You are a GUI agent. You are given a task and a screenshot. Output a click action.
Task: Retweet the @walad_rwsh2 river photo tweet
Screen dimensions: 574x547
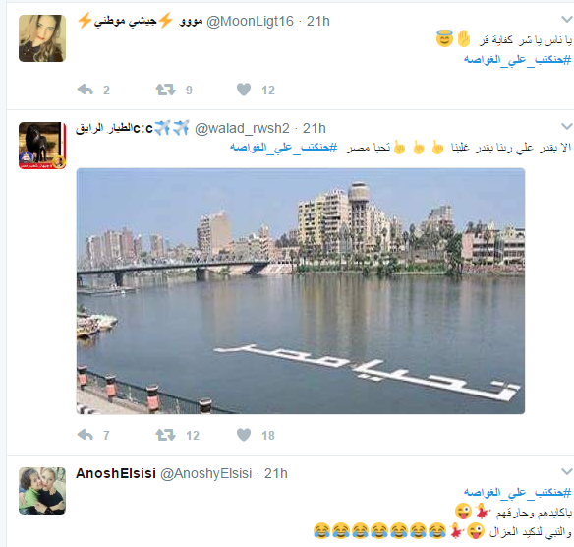click(165, 435)
